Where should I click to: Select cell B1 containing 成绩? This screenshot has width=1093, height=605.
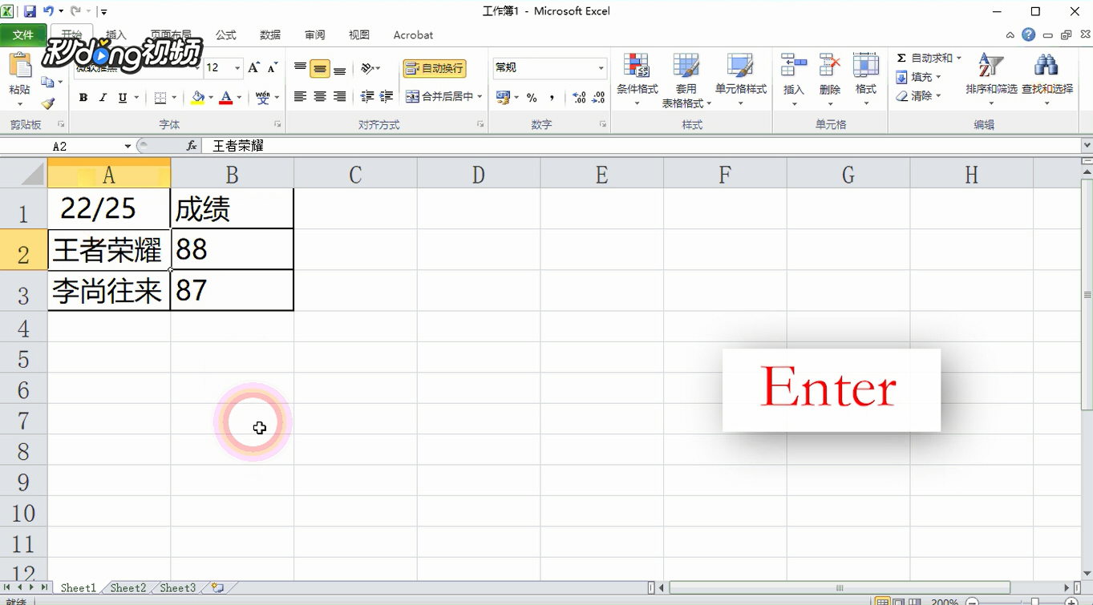click(232, 208)
